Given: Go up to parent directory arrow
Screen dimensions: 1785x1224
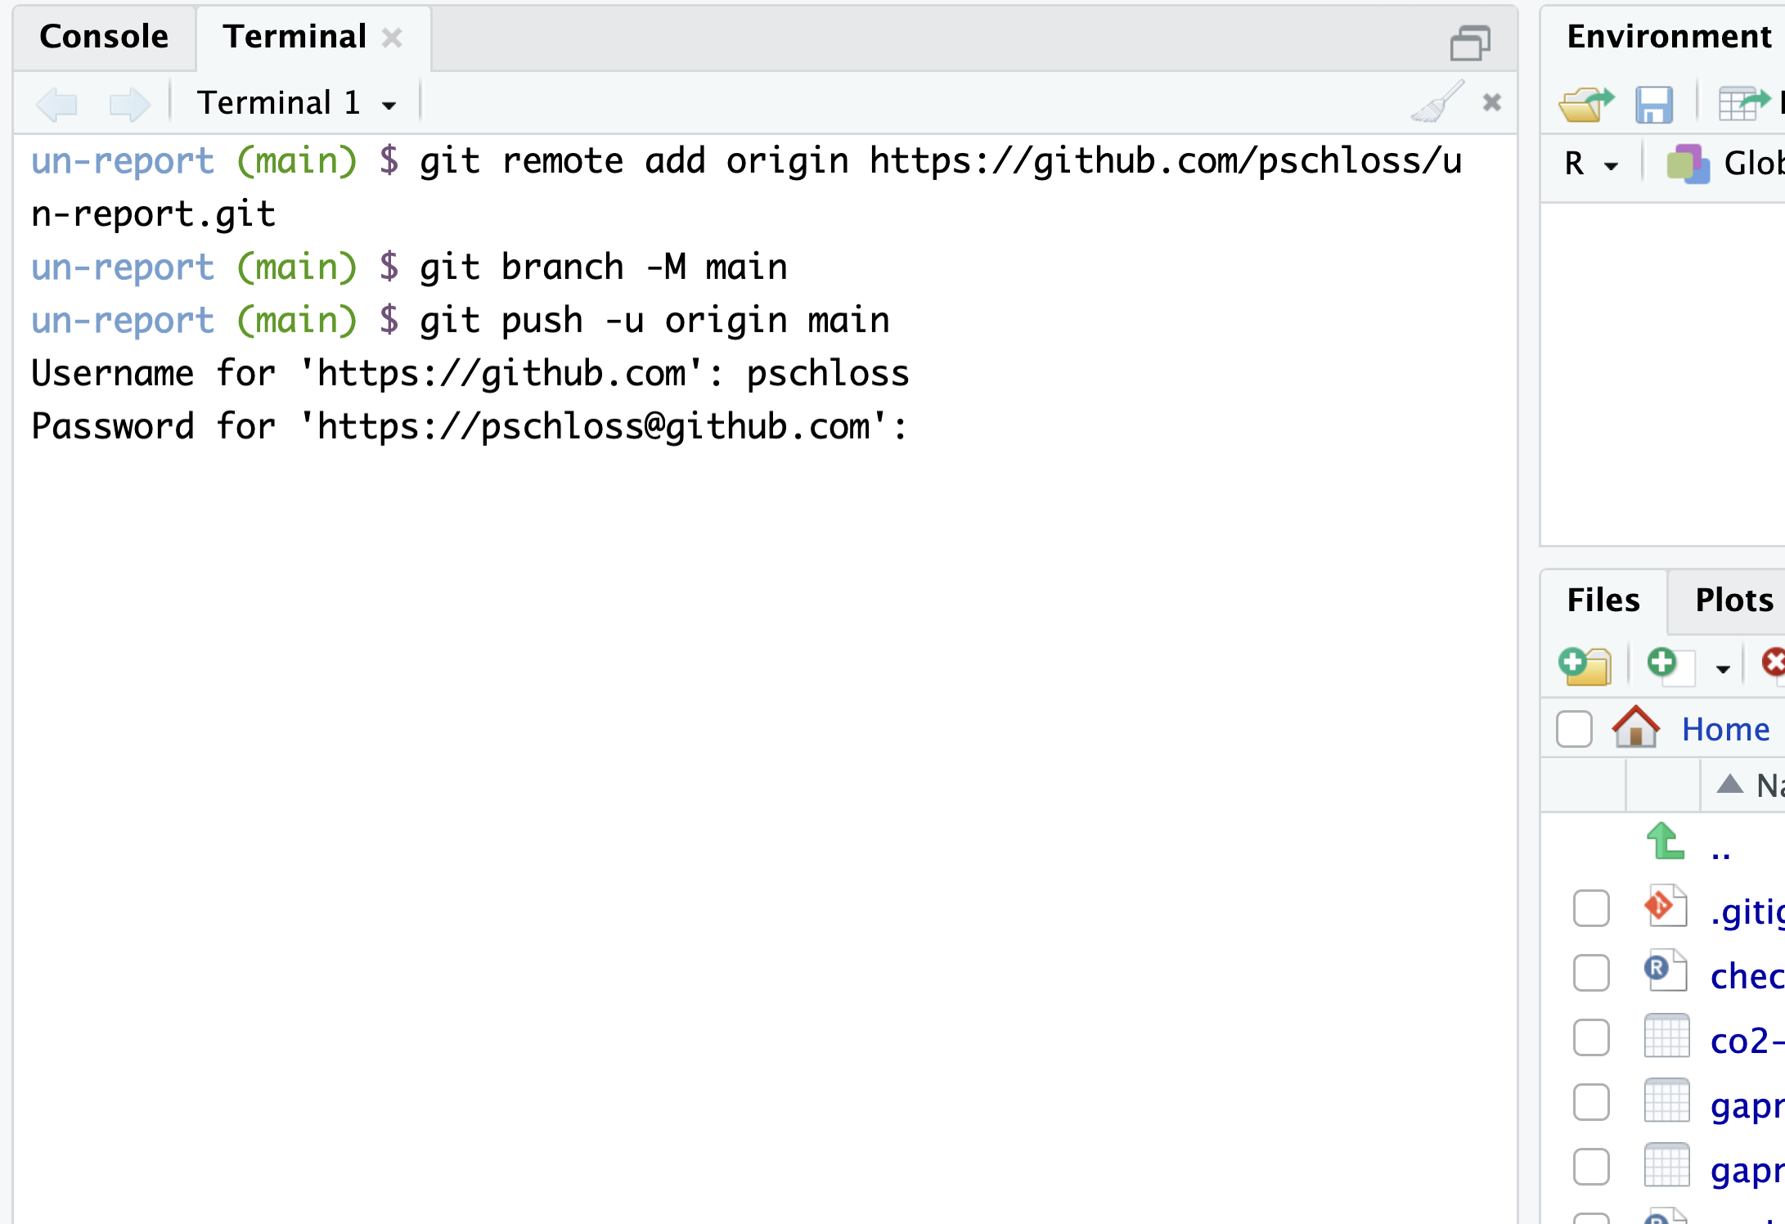Looking at the screenshot, I should [x=1666, y=841].
